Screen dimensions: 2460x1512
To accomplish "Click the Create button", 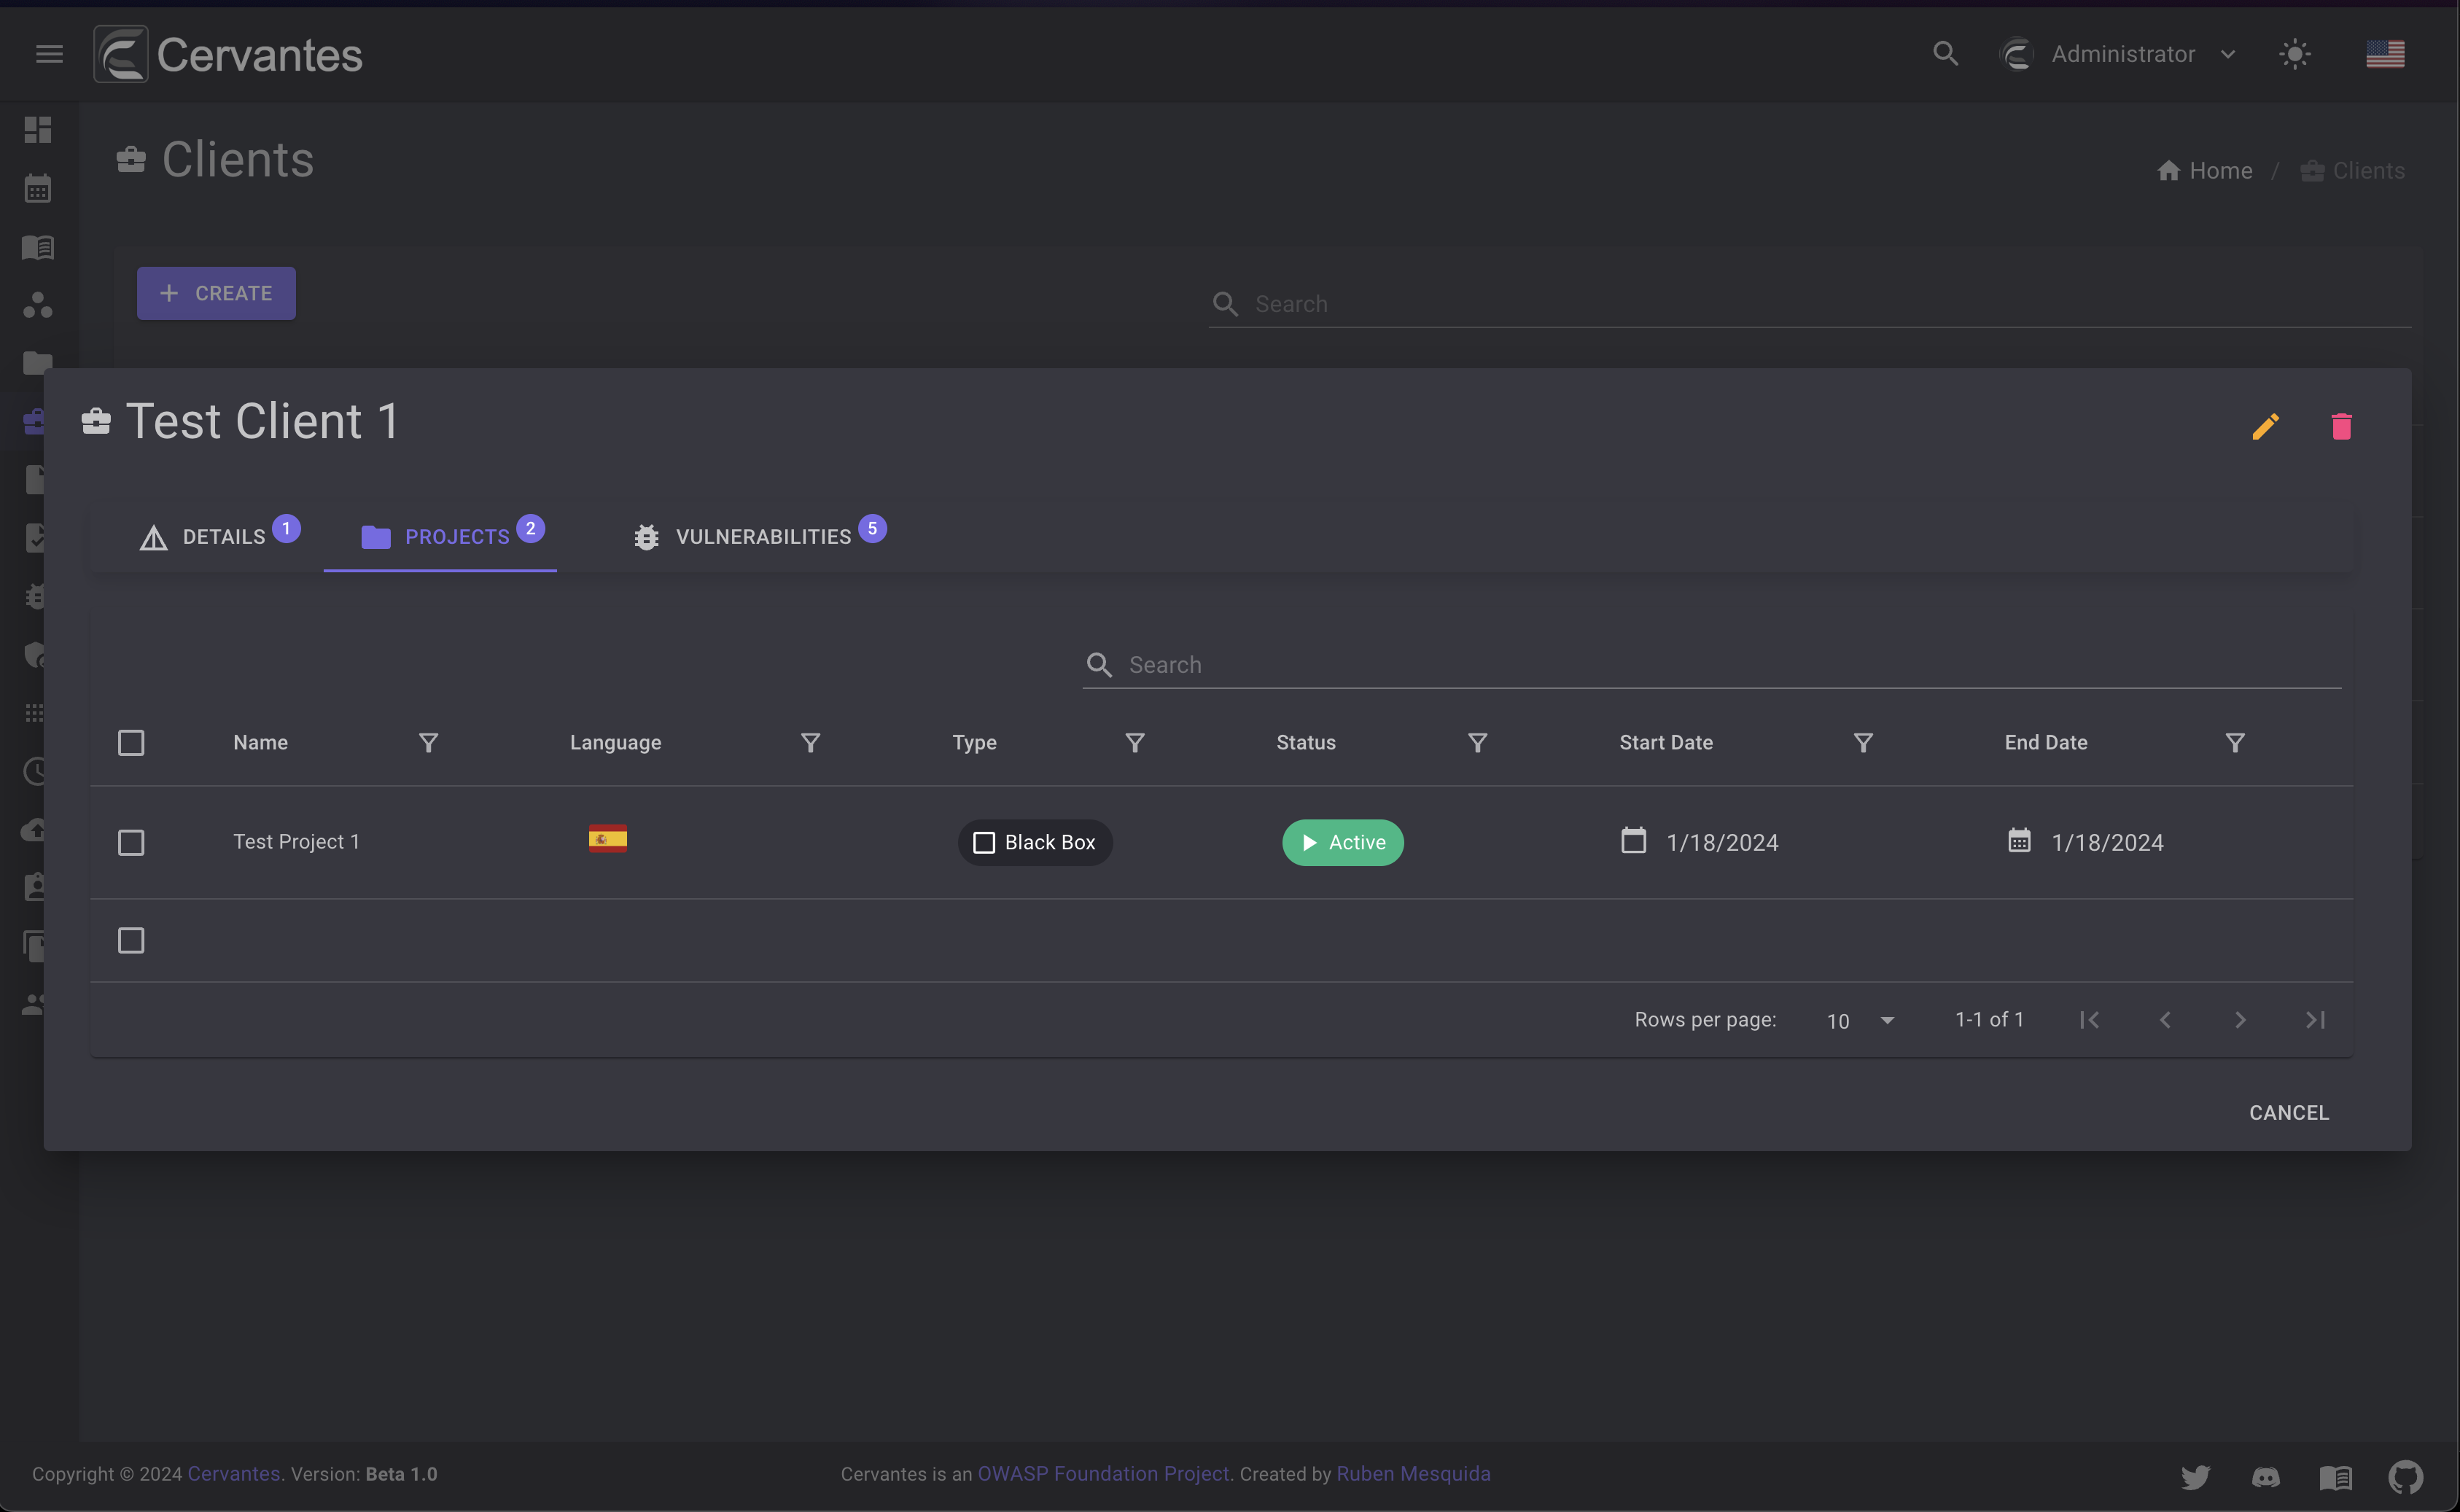I will pyautogui.click(x=216, y=293).
